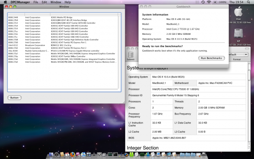Click the clock showing Thu 19:54

pos(236,2)
